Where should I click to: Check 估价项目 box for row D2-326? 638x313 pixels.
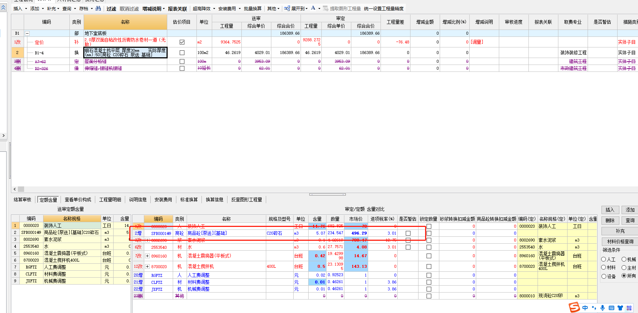pyautogui.click(x=182, y=68)
